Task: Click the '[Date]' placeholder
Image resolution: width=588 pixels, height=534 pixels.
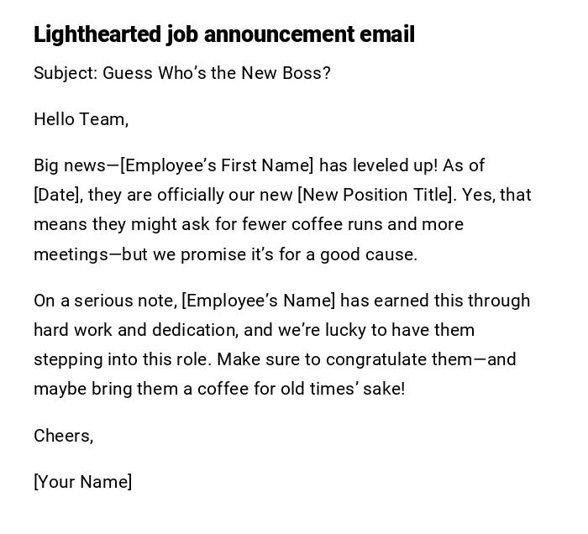Action: (x=57, y=195)
